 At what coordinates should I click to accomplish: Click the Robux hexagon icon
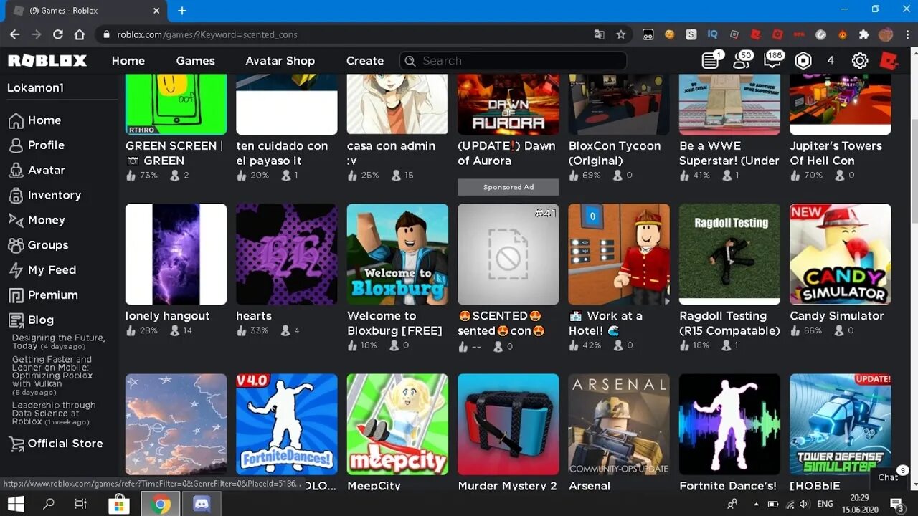[803, 61]
